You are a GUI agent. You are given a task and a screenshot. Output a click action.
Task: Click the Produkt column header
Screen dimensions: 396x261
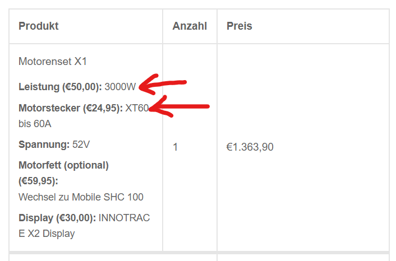click(38, 26)
